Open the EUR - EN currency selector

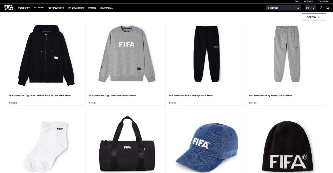click(311, 8)
